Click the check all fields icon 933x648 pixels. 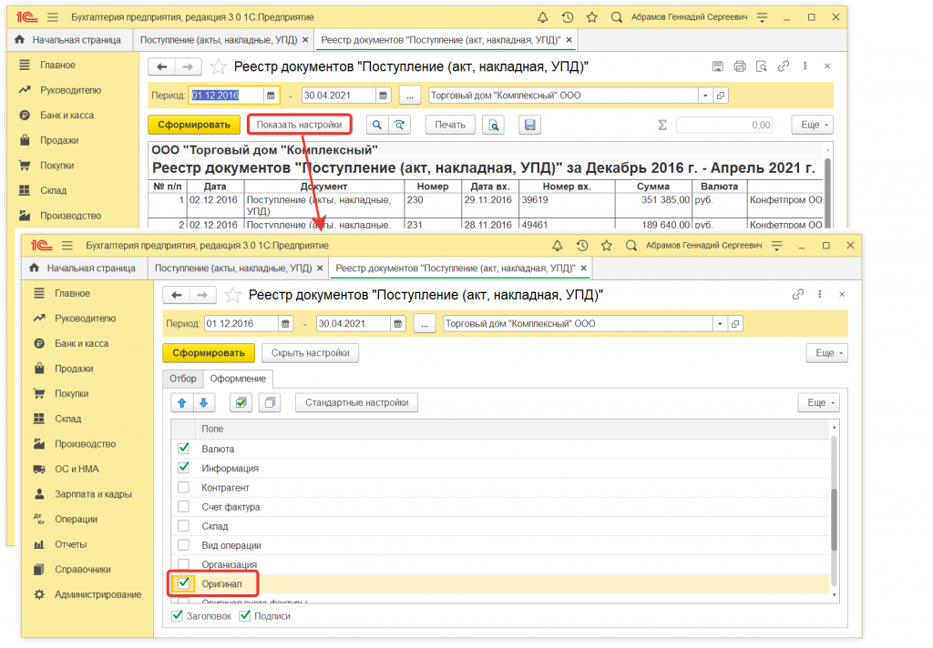pyautogui.click(x=241, y=402)
